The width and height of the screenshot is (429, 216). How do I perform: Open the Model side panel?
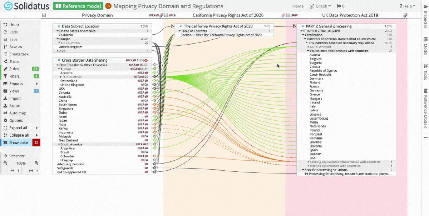coord(425,46)
